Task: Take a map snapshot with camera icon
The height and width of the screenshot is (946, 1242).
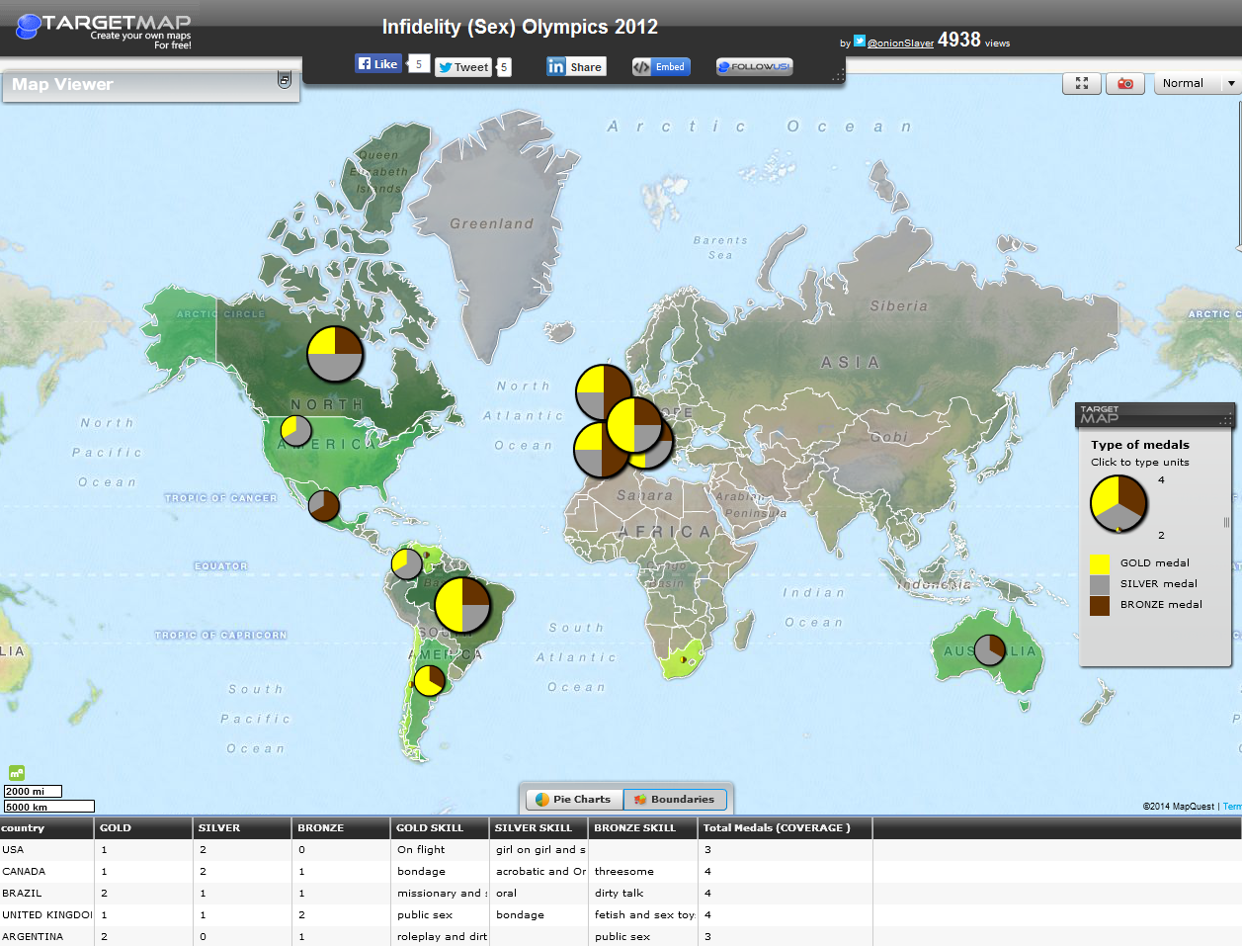Action: 1125,84
